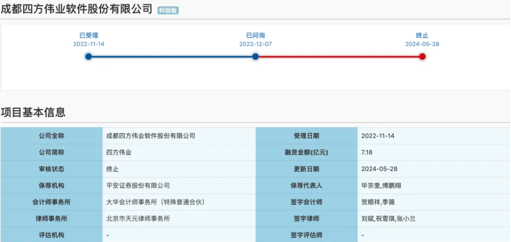Click the 项目基本信息 section heading
511x242 pixels.
[33, 112]
